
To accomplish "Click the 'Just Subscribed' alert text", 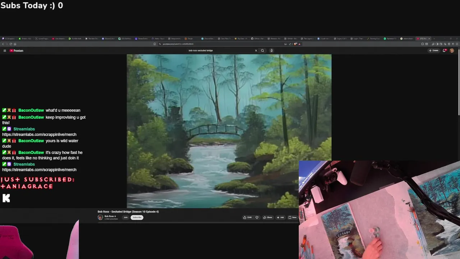I will 37,183.
